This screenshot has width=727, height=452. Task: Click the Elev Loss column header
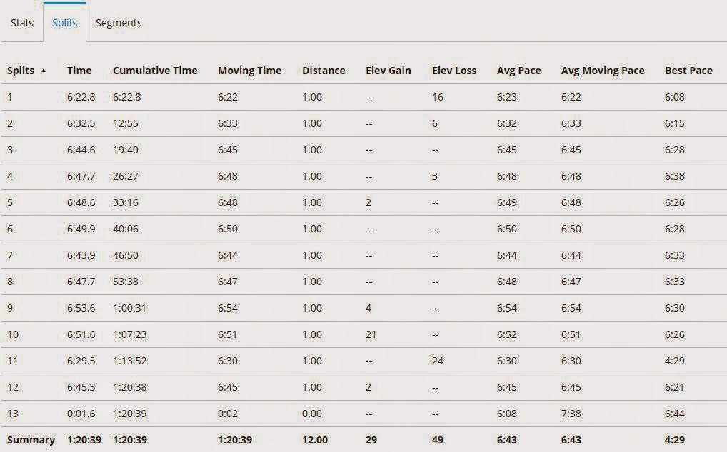click(454, 71)
